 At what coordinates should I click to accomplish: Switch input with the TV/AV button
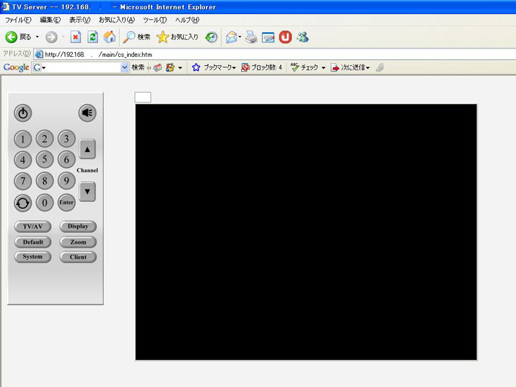[33, 226]
